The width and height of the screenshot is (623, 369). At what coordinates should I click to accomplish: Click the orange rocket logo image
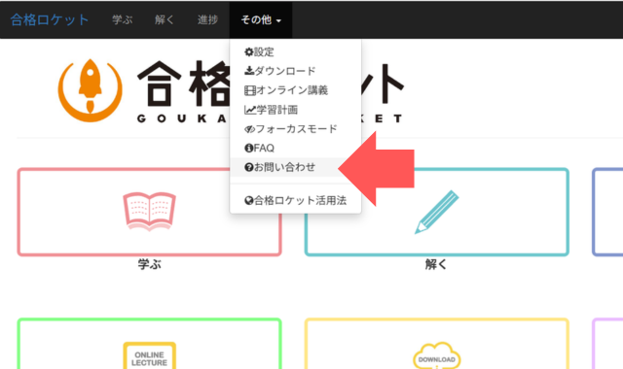pyautogui.click(x=91, y=90)
